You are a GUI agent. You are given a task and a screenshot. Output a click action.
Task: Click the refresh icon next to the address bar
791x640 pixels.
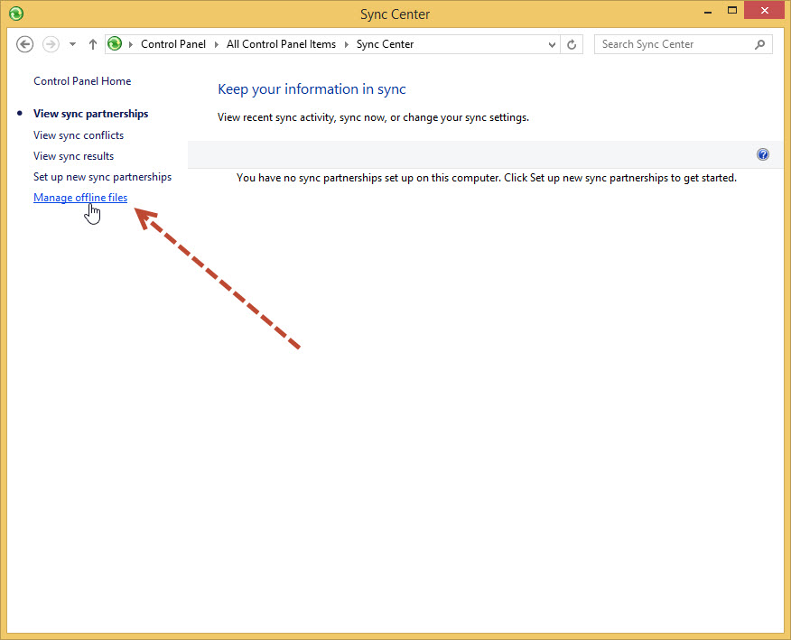click(572, 43)
